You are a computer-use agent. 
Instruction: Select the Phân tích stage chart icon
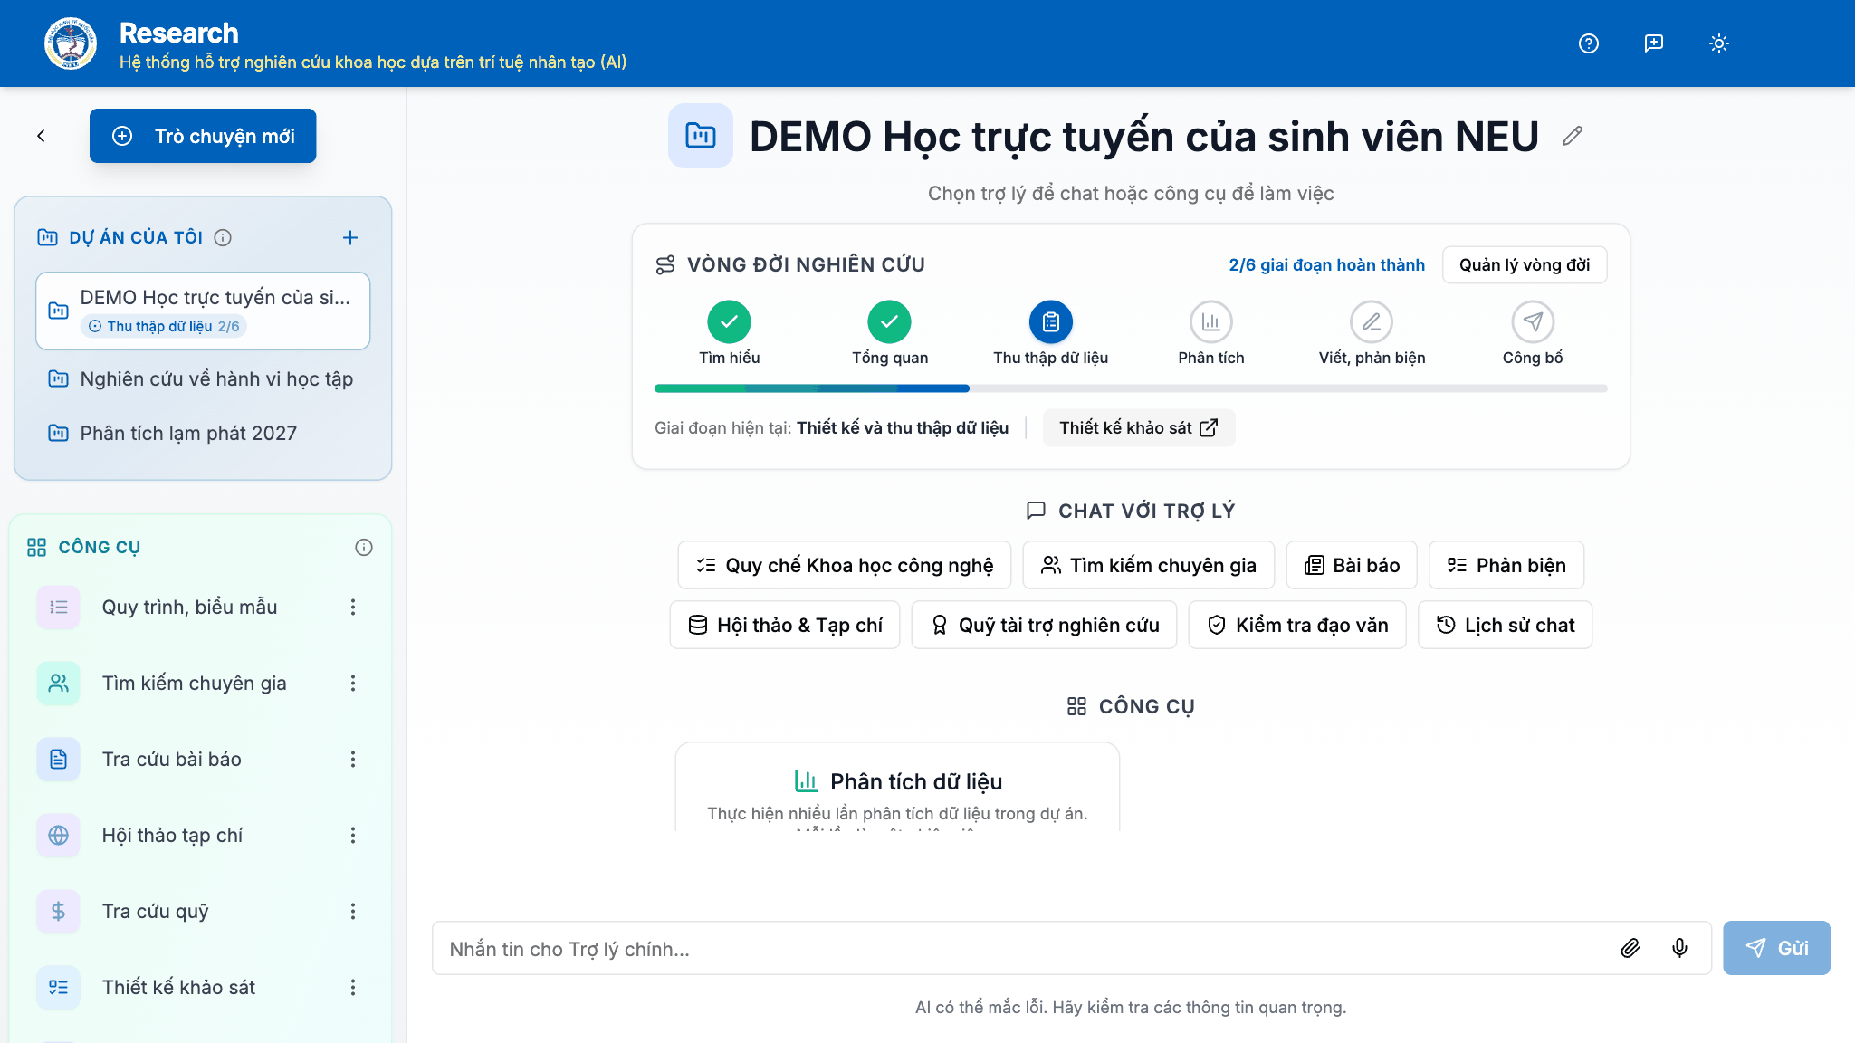pyautogui.click(x=1211, y=321)
